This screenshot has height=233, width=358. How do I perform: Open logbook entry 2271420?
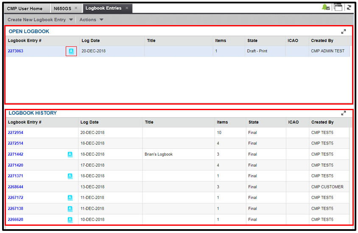16,165
